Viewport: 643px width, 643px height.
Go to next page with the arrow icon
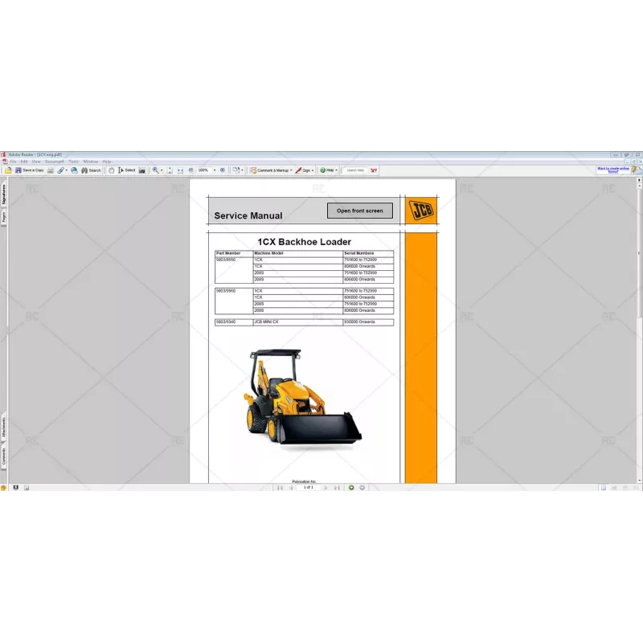[326, 487]
